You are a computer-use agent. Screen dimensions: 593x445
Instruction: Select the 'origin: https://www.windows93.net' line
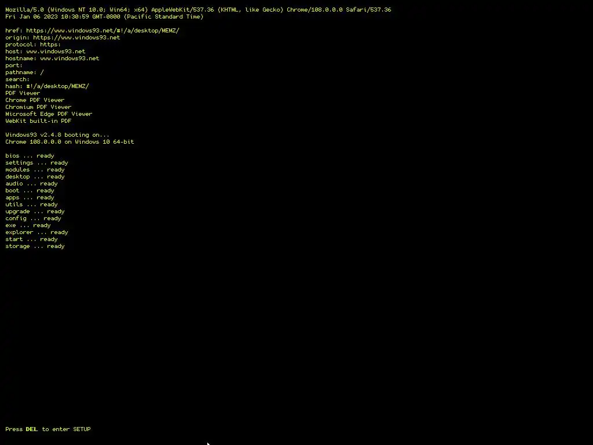pyautogui.click(x=63, y=38)
